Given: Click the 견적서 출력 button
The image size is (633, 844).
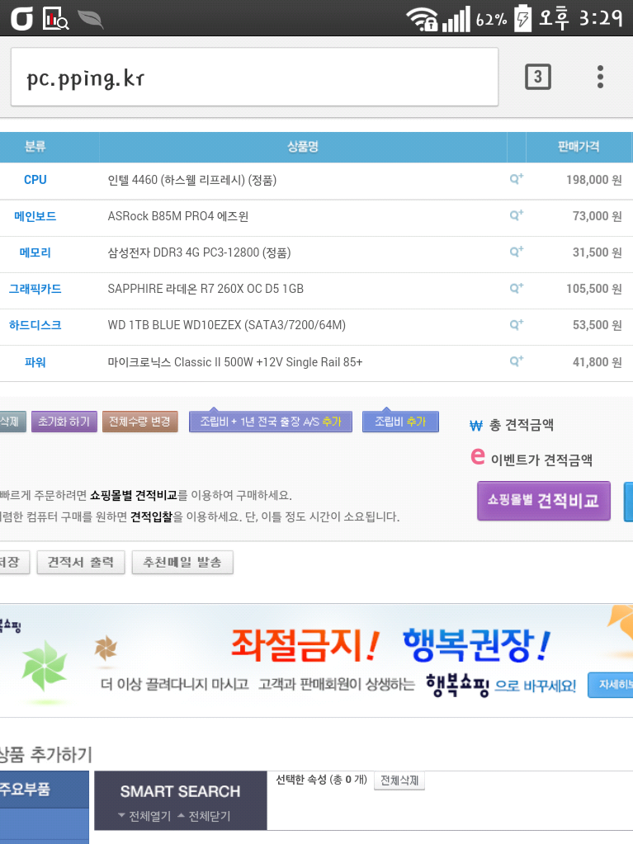Looking at the screenshot, I should pos(81,563).
